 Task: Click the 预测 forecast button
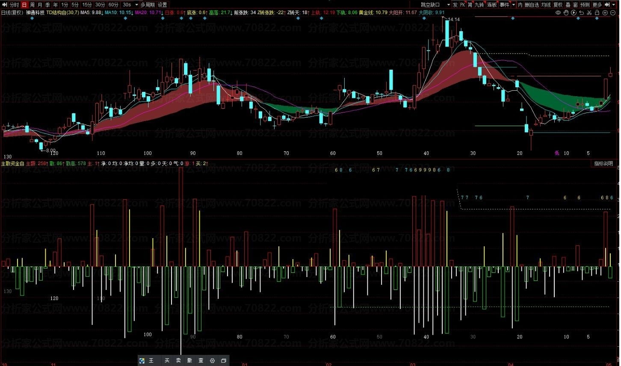pyautogui.click(x=585, y=5)
